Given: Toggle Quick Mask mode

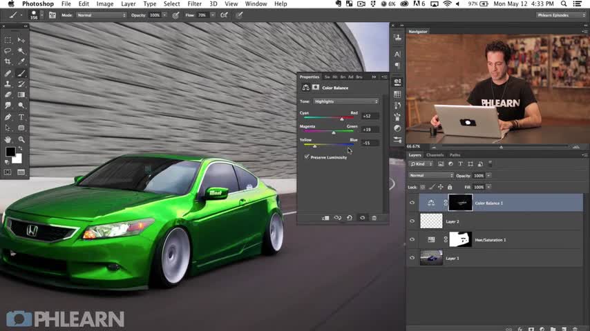Looking at the screenshot, I should [8, 172].
